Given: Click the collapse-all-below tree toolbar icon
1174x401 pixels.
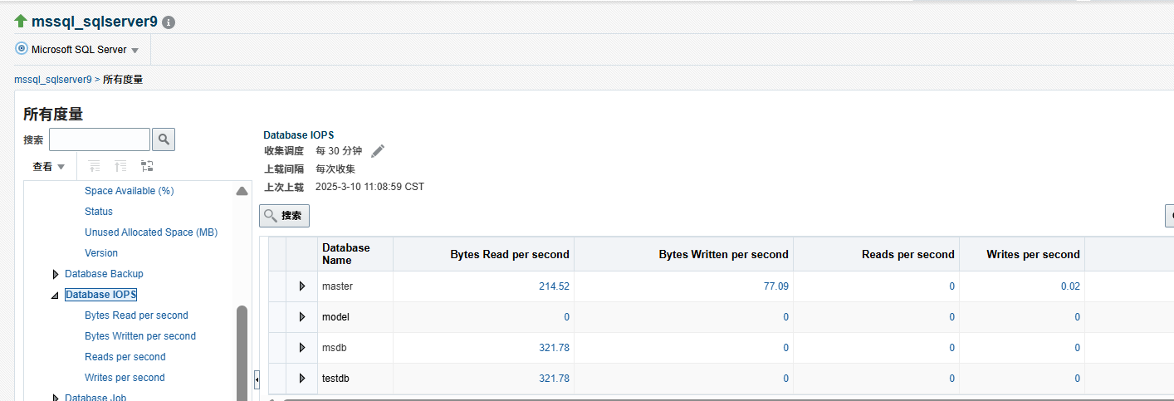Looking at the screenshot, I should point(120,166).
